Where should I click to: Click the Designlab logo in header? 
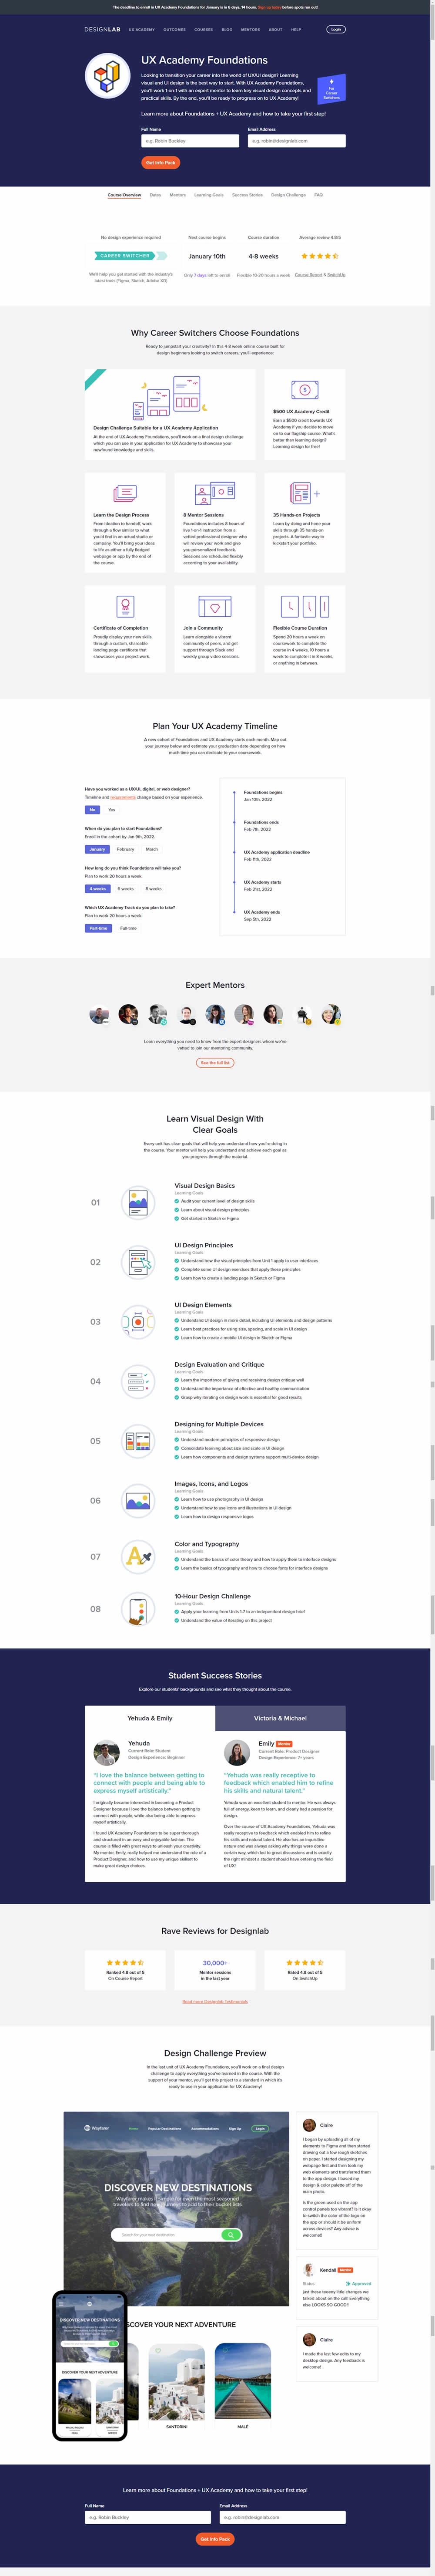tap(102, 29)
